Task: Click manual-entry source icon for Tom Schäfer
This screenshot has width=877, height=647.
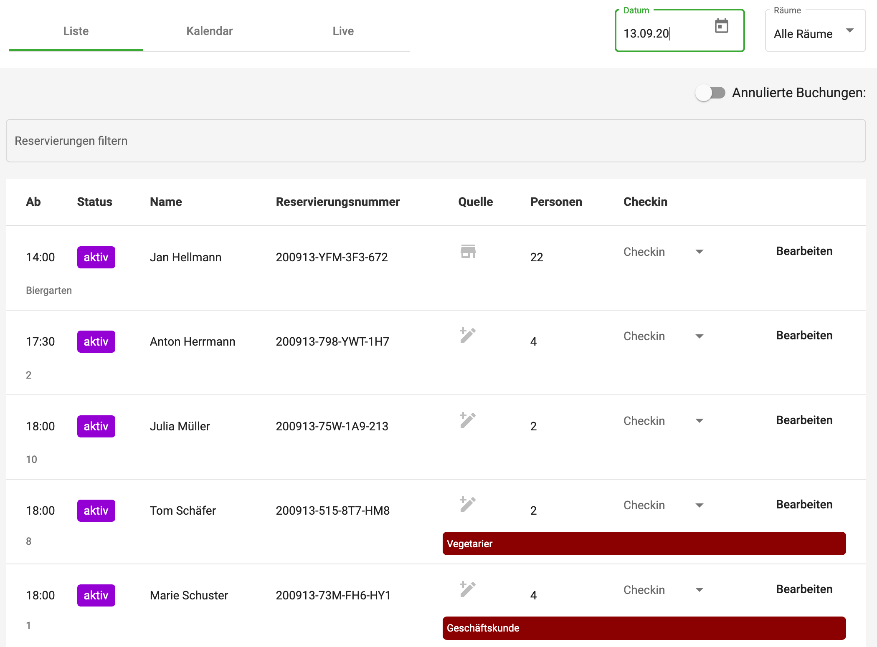Action: (468, 505)
